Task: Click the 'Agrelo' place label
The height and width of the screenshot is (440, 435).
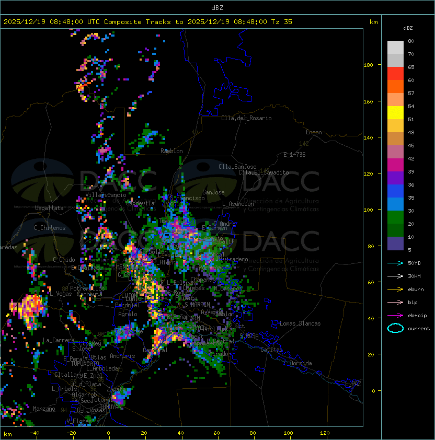Action: (128, 314)
